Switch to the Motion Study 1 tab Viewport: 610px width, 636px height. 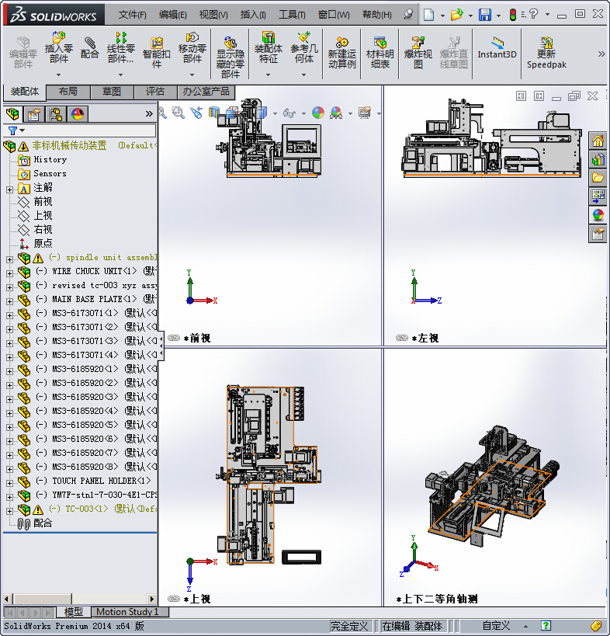pos(127,612)
